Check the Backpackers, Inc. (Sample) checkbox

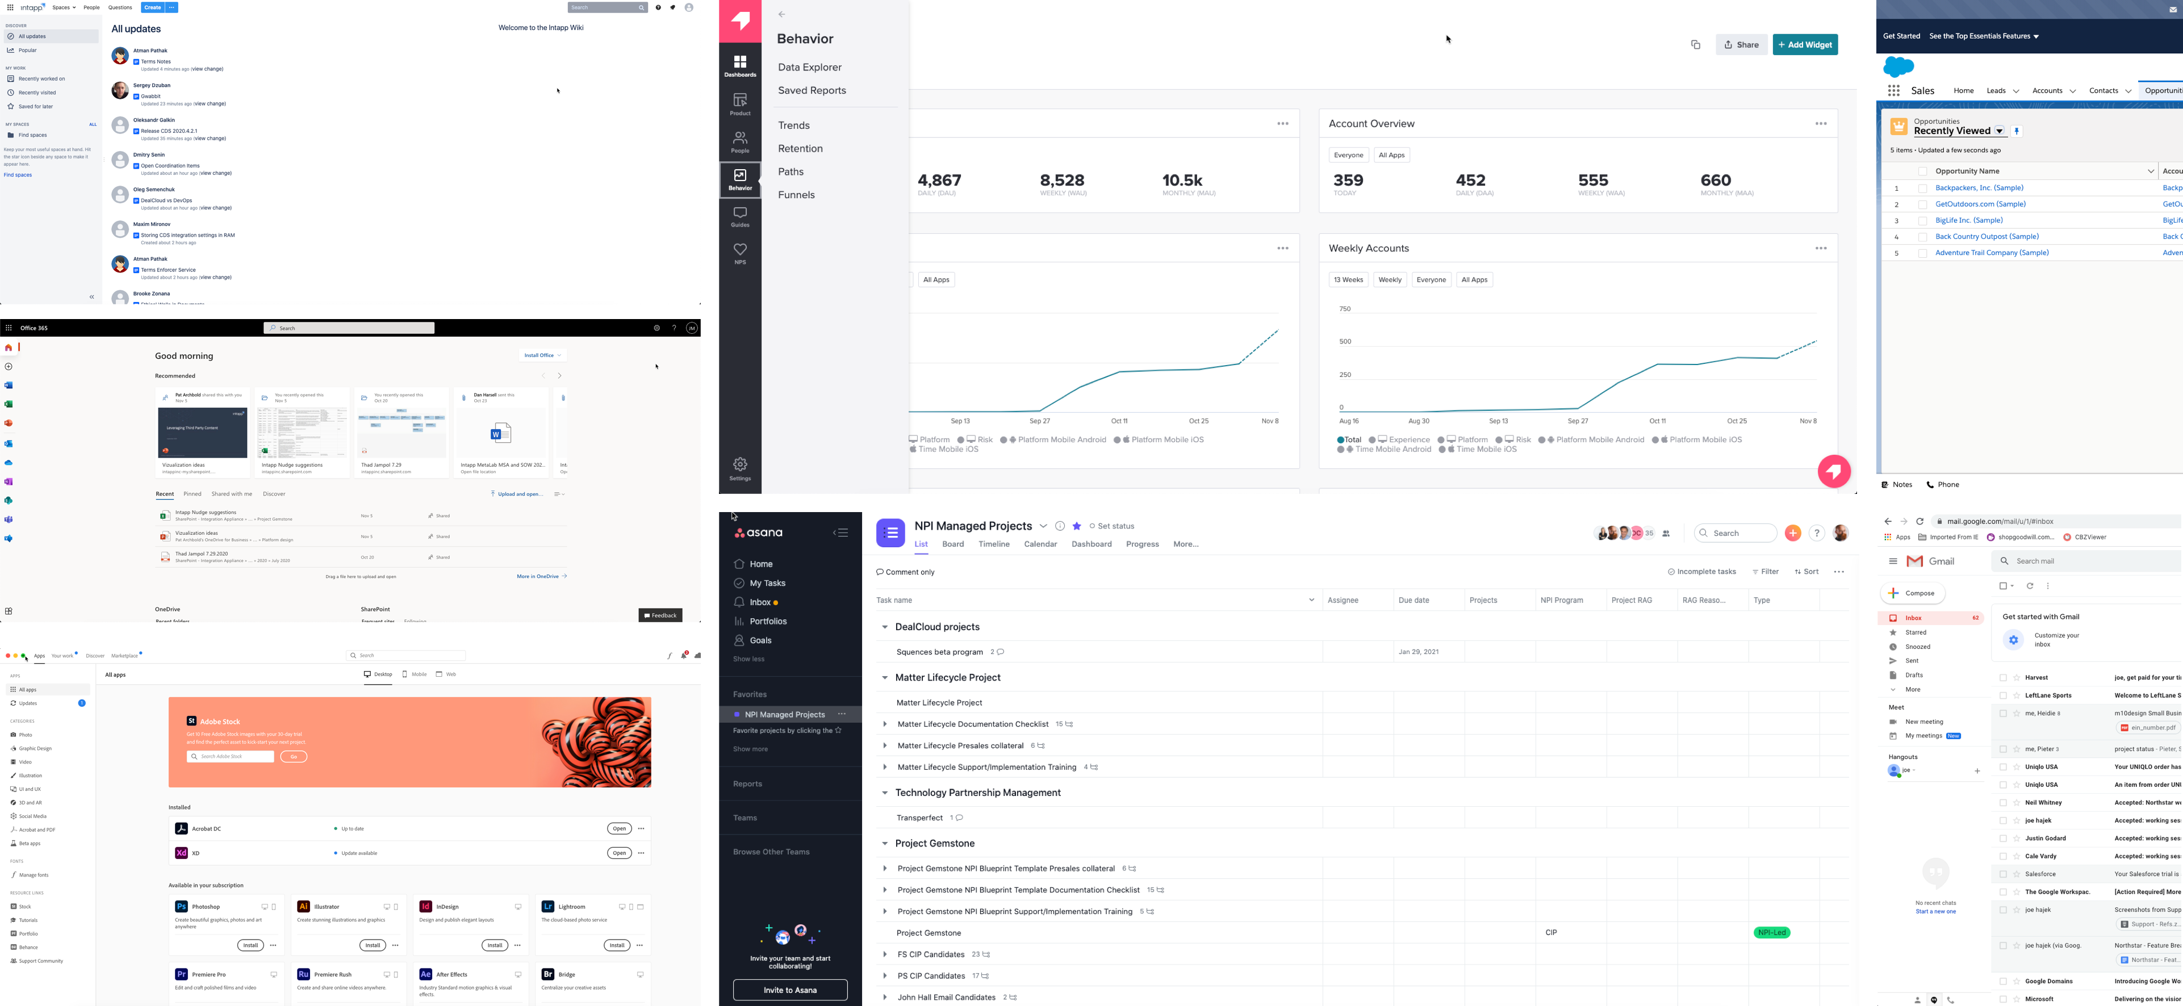1922,188
